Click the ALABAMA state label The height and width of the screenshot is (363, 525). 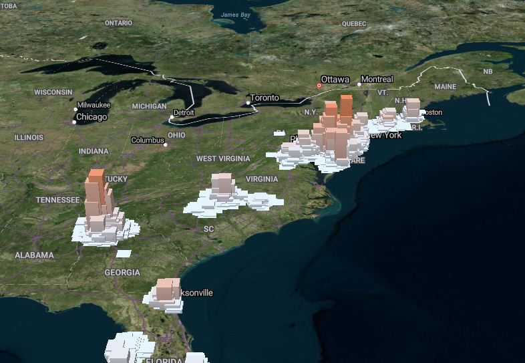point(34,255)
